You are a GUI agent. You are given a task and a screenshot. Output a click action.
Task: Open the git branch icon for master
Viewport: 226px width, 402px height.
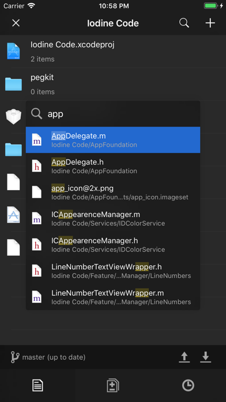(x=15, y=357)
